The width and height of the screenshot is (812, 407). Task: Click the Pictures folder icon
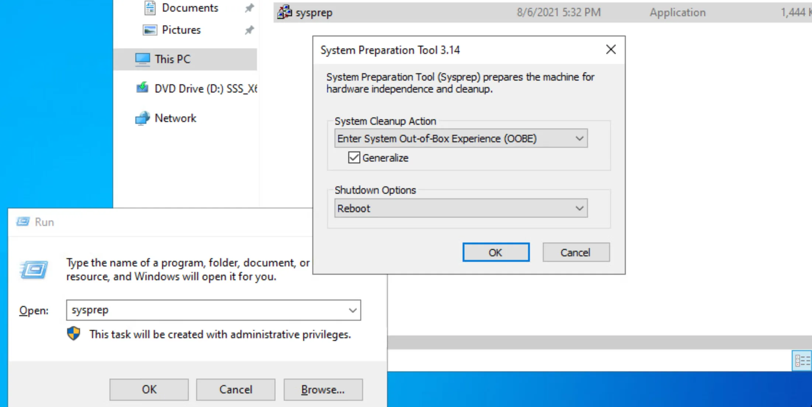click(150, 30)
